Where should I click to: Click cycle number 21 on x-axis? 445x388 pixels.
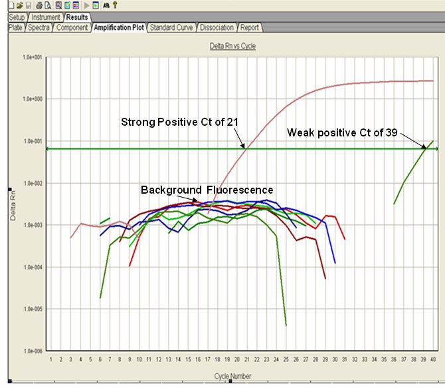(x=247, y=359)
